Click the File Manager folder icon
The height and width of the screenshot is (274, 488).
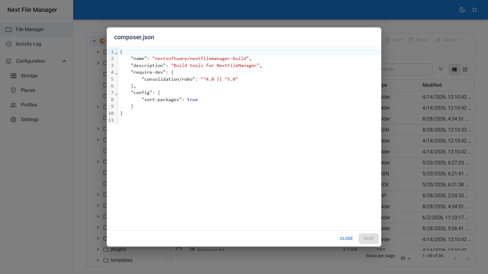click(x=9, y=30)
